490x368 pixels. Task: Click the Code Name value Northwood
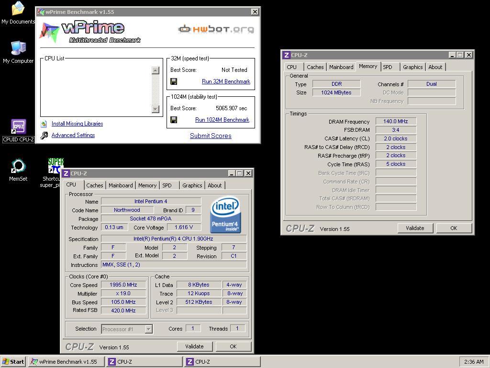127,210
